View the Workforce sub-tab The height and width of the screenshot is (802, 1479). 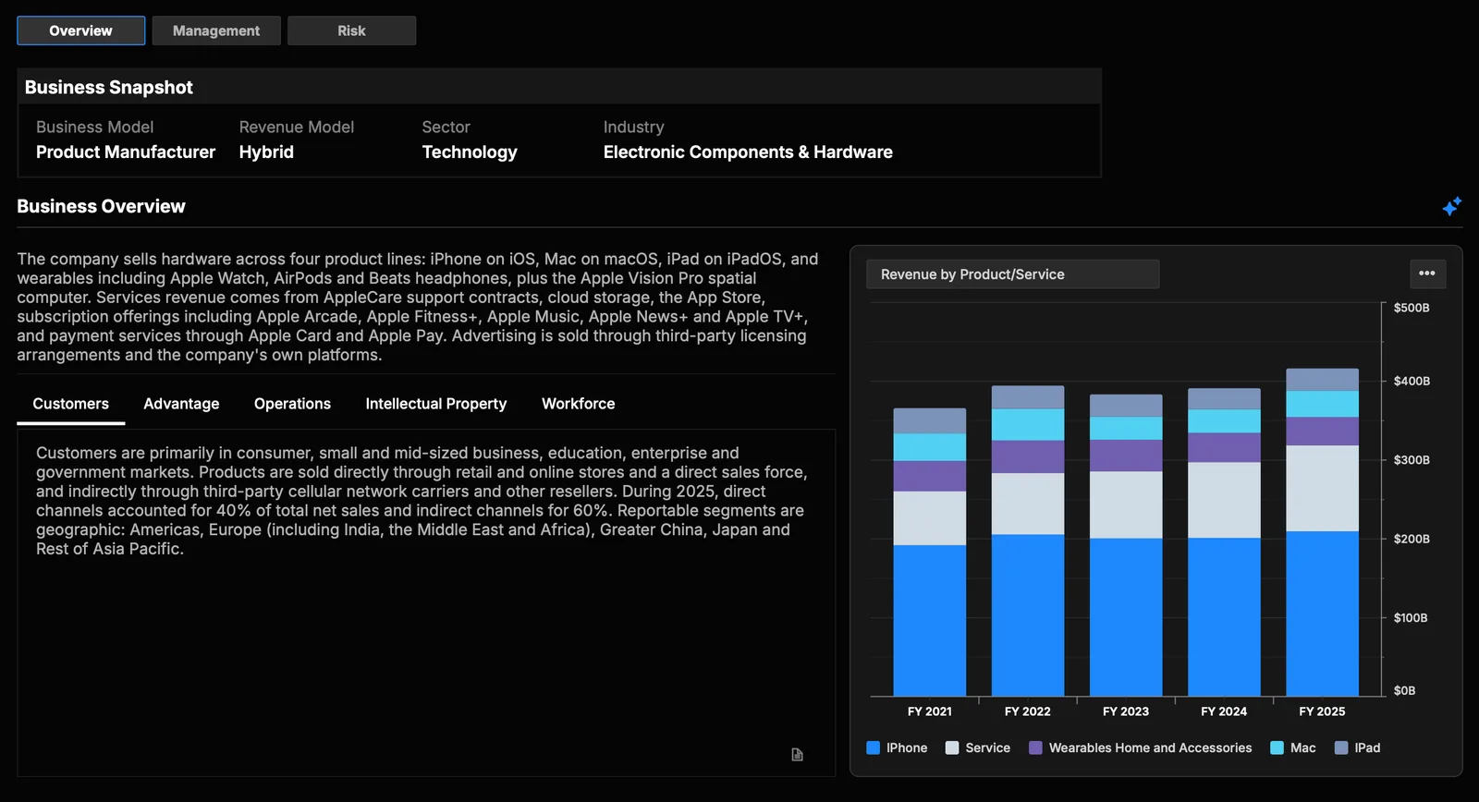coord(578,404)
